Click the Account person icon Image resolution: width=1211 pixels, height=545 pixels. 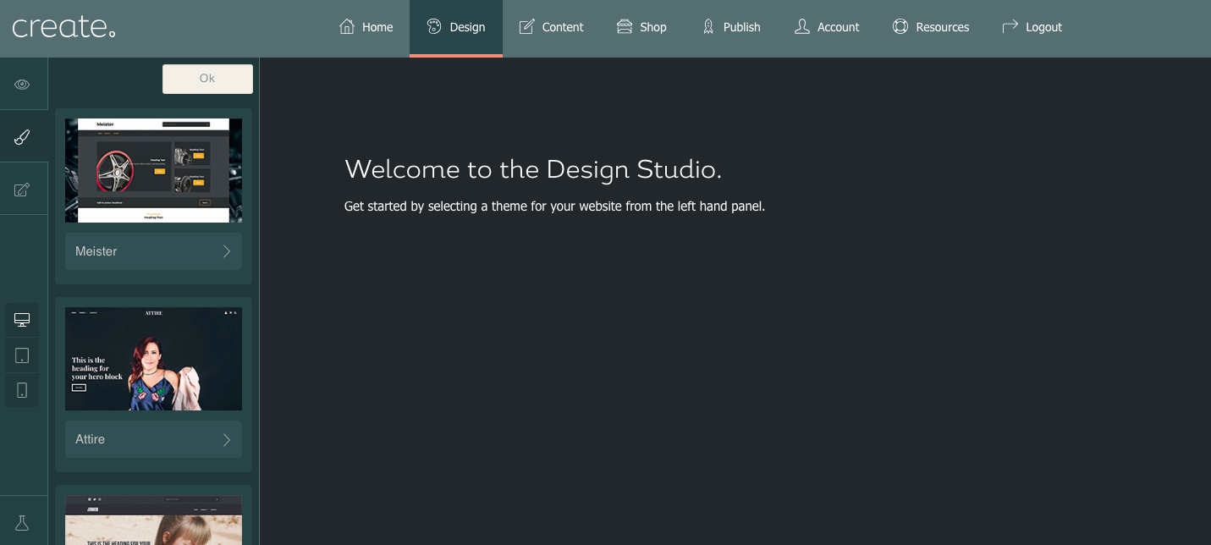802,26
